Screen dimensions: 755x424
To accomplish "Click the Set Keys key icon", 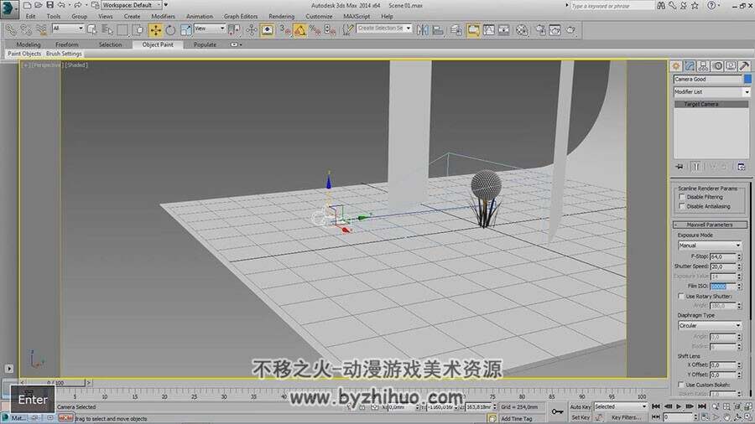I will 557,411.
